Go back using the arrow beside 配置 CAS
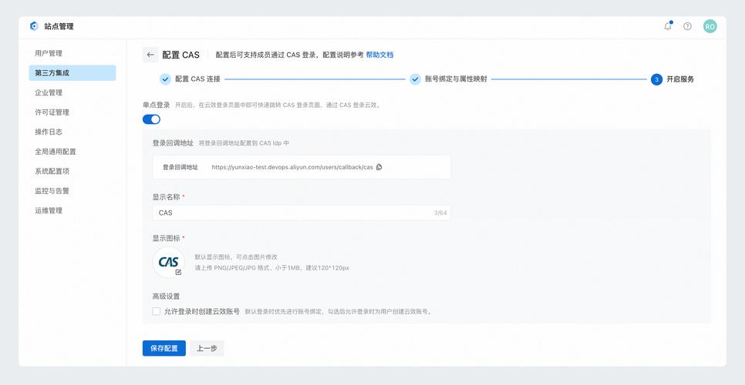The image size is (745, 385). point(150,55)
